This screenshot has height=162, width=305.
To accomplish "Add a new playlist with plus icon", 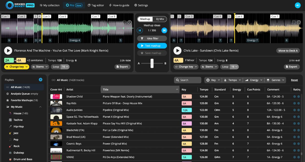I will [40, 80].
